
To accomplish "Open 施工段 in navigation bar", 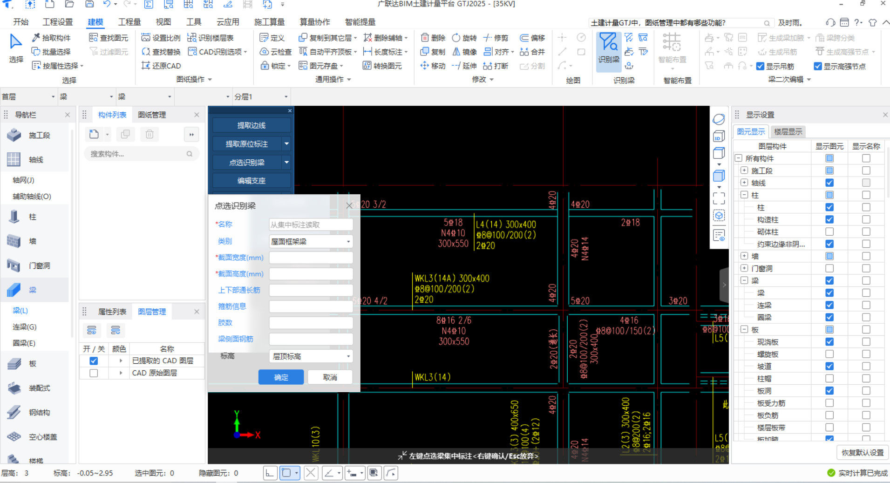I will tap(35, 135).
